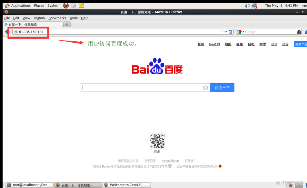The image size is (307, 188).
Task: Go to the Firefox home page icon
Action: click(x=306, y=32)
